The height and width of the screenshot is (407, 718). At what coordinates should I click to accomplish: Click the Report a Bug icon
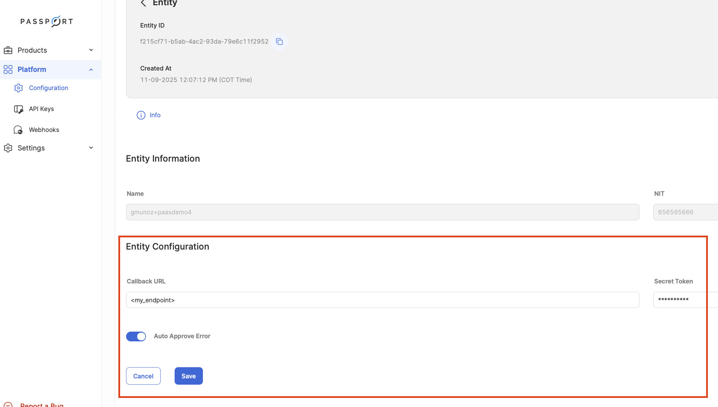8,405
